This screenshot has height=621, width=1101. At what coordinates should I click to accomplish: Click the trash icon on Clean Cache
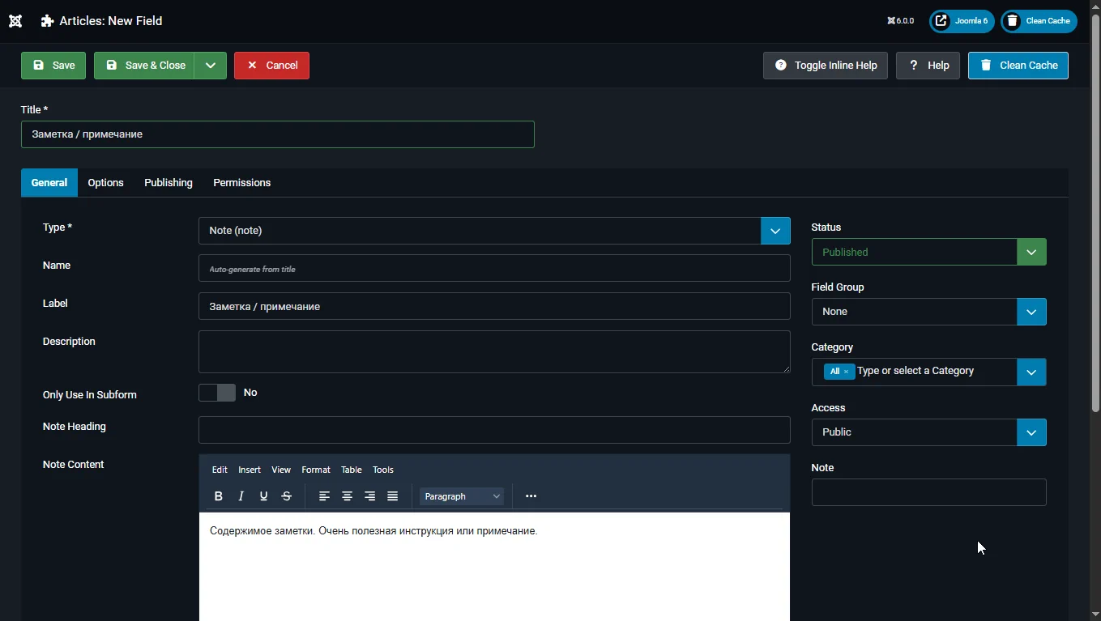(984, 66)
